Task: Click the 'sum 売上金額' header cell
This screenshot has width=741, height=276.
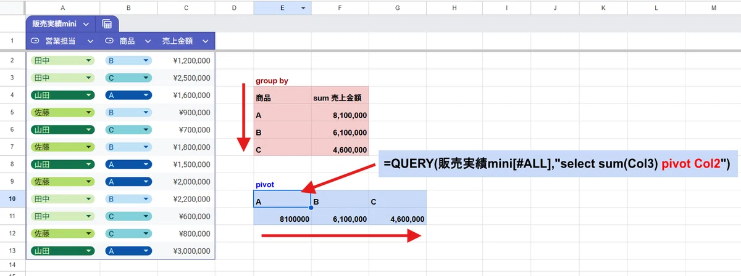Action: [340, 95]
